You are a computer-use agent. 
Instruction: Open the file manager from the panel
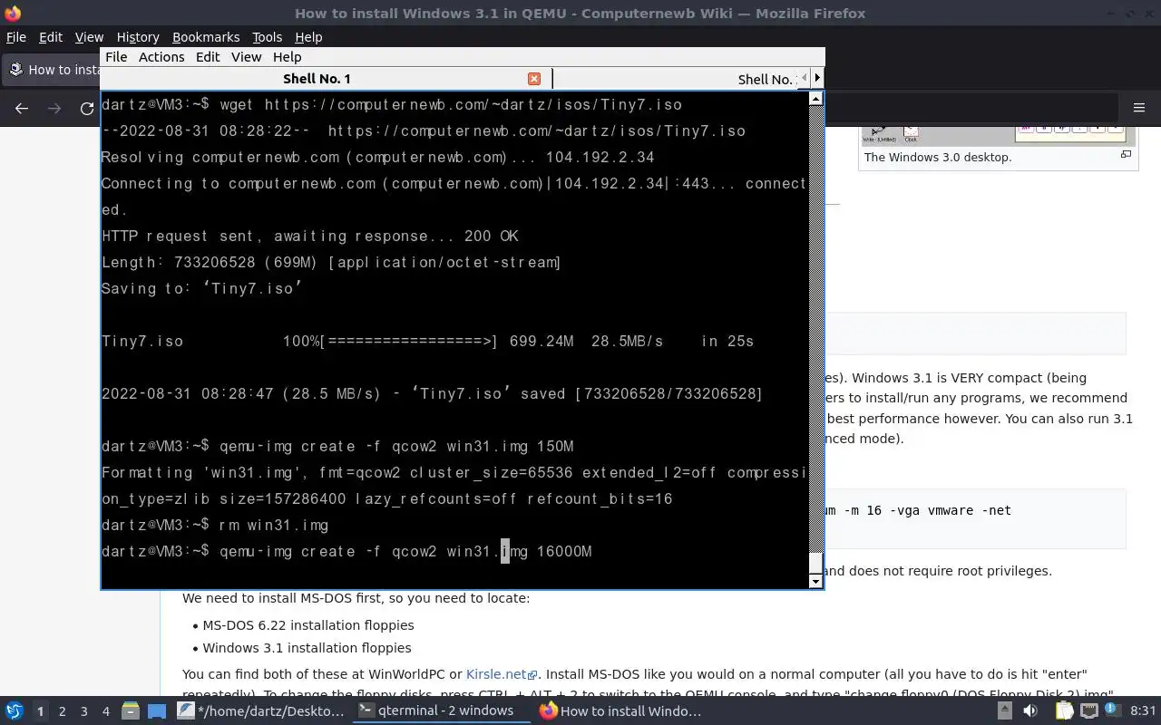pyautogui.click(x=130, y=711)
